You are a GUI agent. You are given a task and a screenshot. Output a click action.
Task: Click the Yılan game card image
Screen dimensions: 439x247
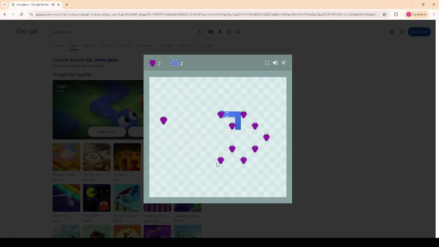(x=98, y=110)
